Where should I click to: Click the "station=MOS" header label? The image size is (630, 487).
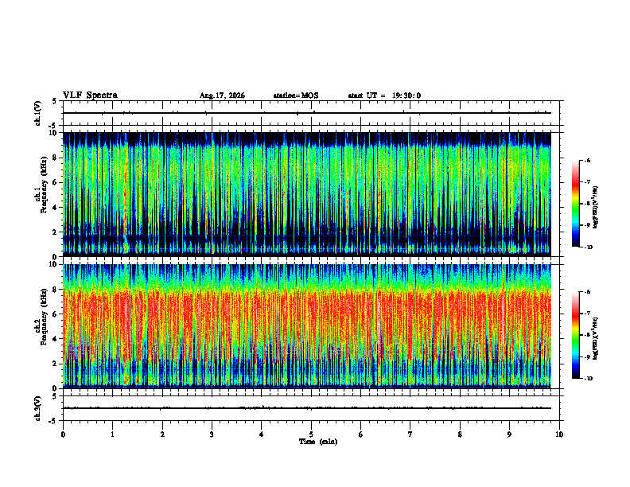[296, 95]
